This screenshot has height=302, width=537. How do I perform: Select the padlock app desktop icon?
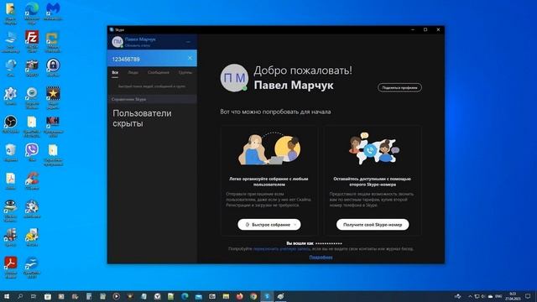click(x=53, y=67)
